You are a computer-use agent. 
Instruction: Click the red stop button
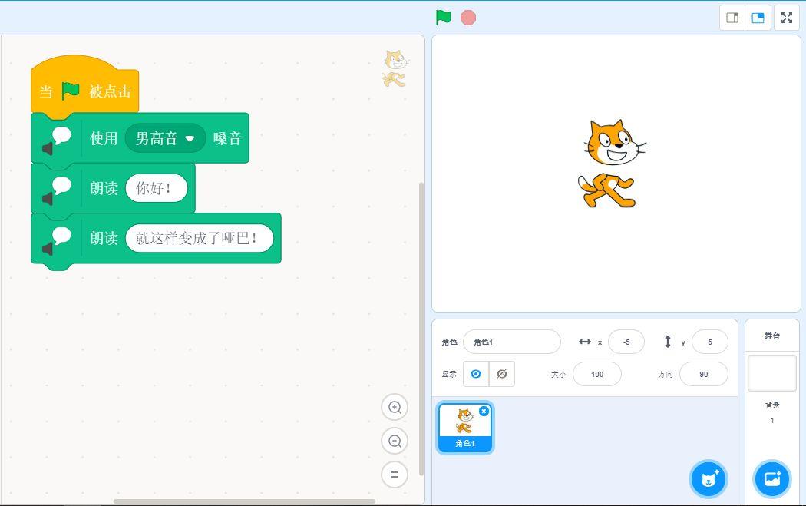point(467,18)
